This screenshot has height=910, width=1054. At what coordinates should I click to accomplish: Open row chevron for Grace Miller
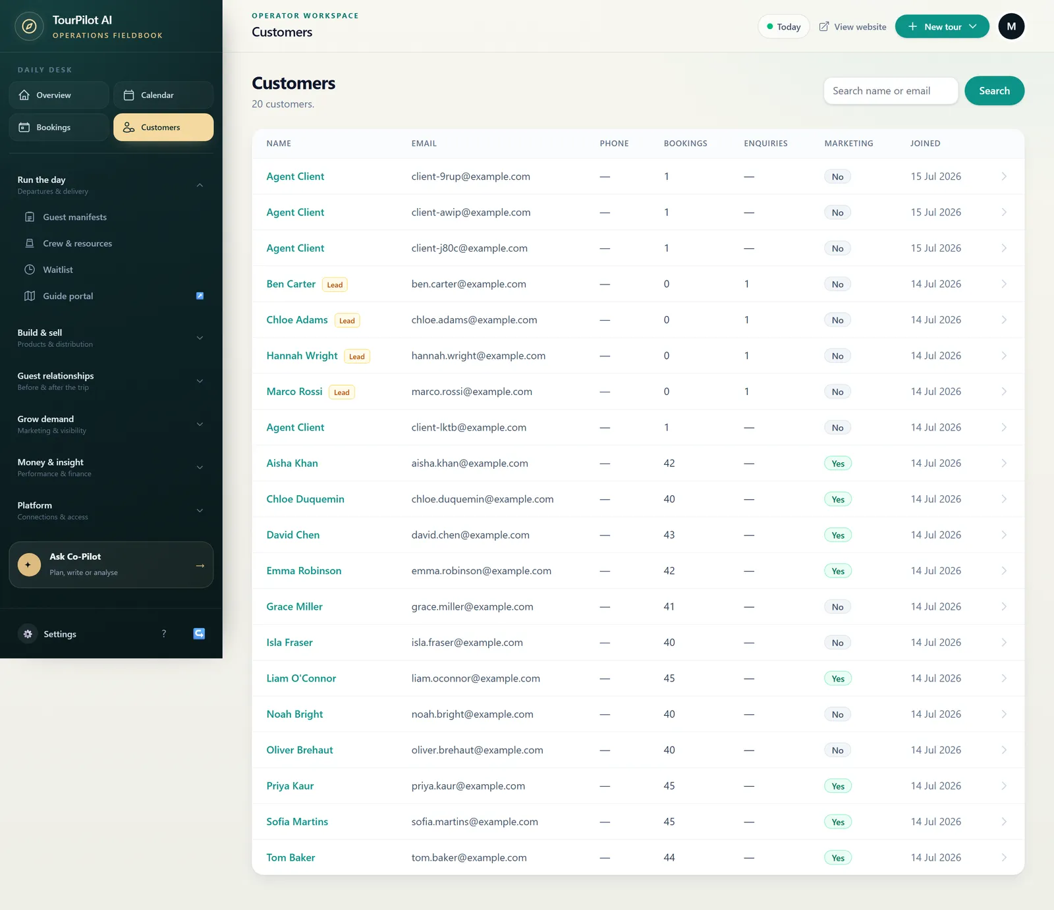(x=1004, y=606)
